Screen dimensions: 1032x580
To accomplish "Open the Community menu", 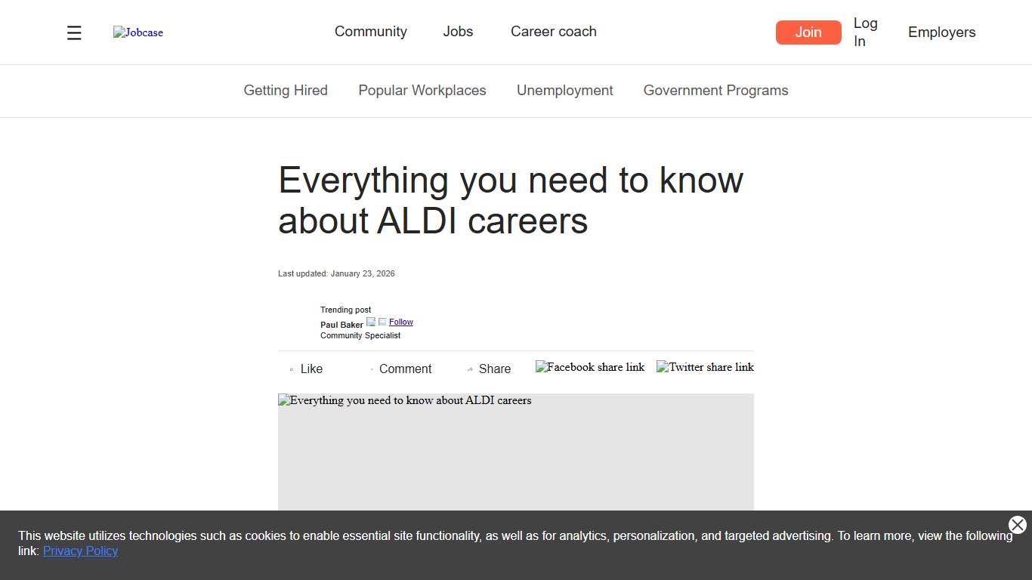I will 371,32.
